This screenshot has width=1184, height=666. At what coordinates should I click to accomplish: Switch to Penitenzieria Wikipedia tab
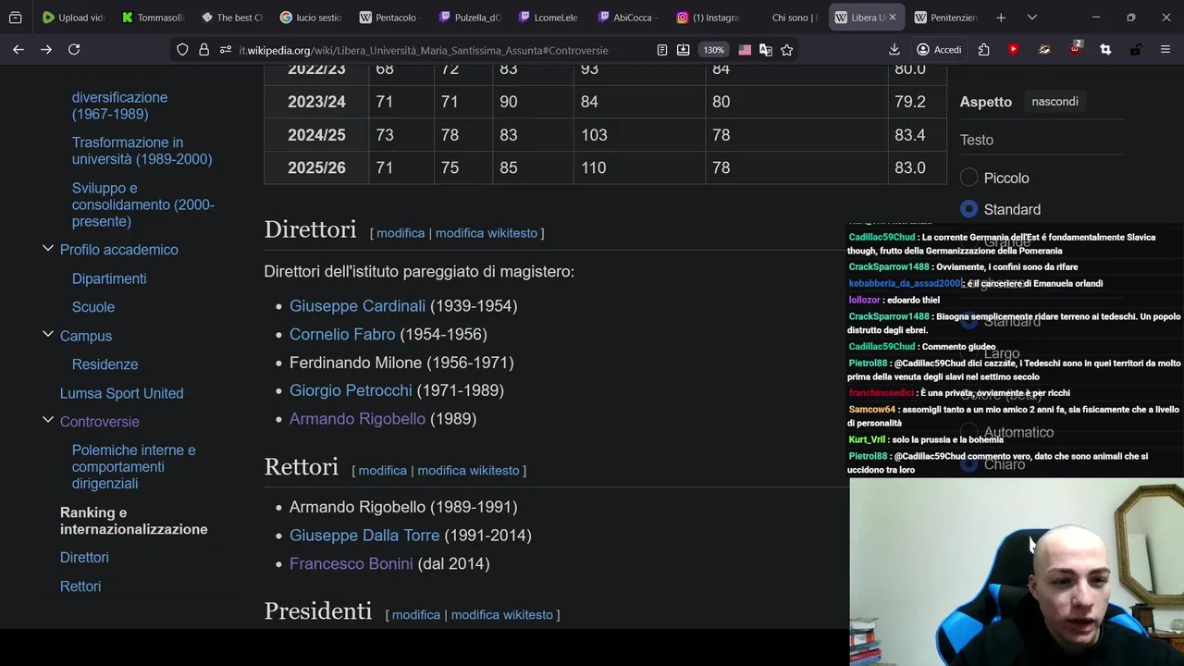947,18
